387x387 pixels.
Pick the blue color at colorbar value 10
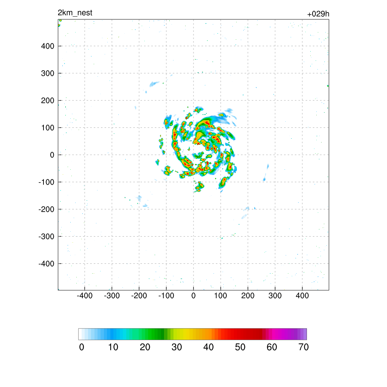(x=112, y=334)
